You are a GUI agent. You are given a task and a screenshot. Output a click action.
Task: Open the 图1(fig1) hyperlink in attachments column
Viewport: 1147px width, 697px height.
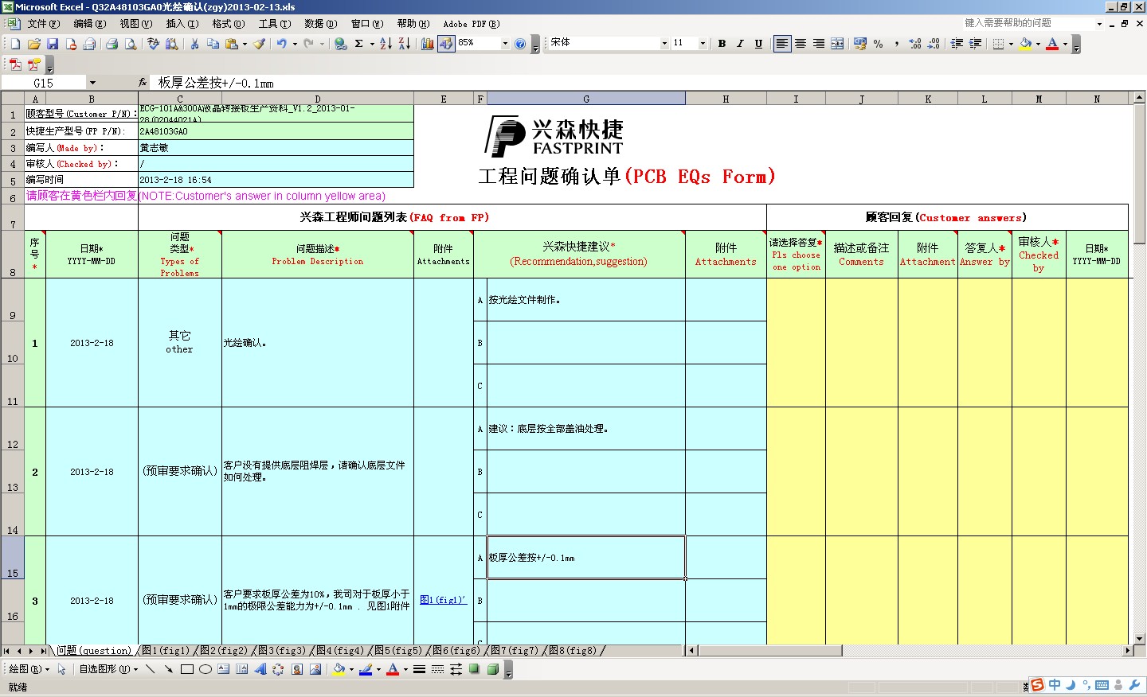point(442,600)
